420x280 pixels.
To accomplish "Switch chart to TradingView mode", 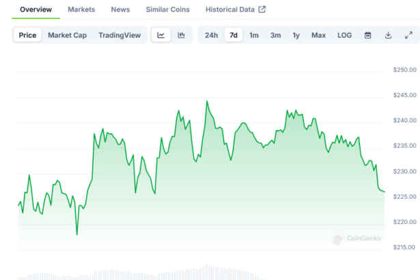I will click(x=120, y=36).
